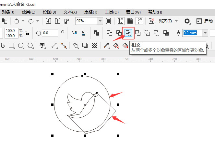215x162 pixels.
Task: Toggle the lock ratio padlock
Action: click(x=28, y=33)
